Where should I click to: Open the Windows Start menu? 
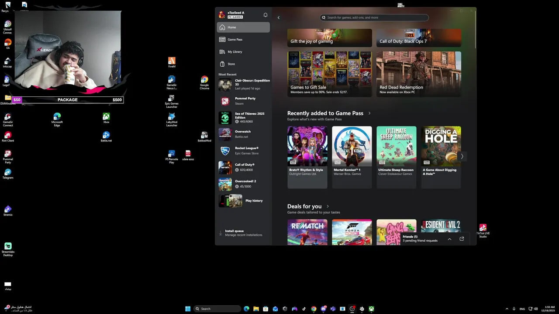click(188, 309)
